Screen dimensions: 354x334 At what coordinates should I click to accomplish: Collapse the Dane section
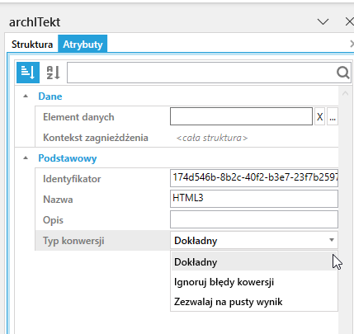click(x=26, y=96)
